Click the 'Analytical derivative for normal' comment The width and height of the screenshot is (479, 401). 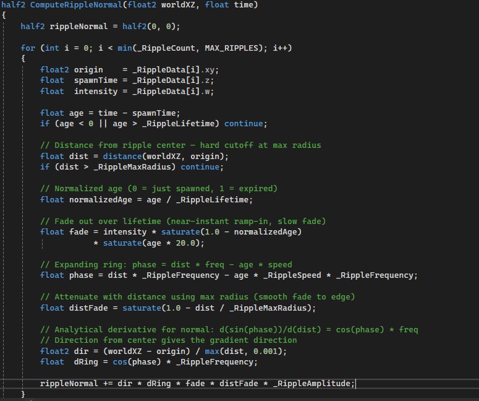coord(229,330)
